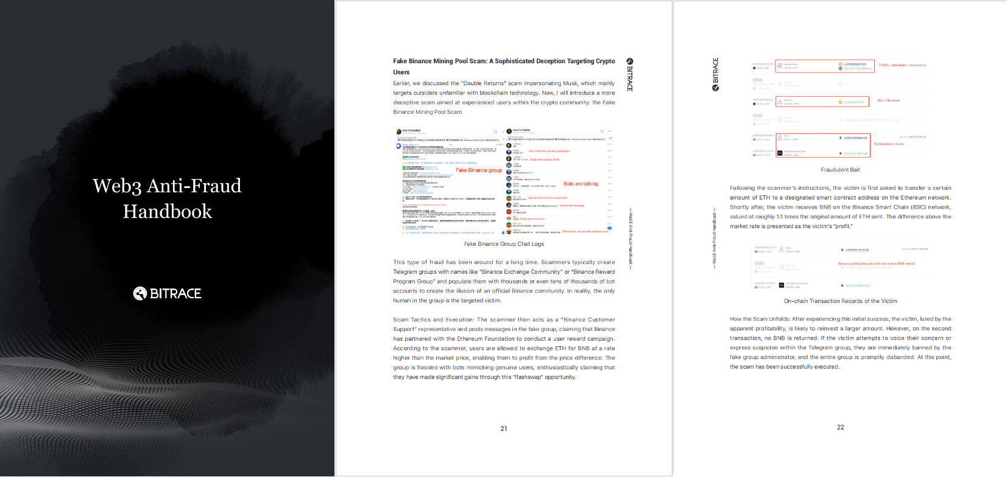Click the gold BNB coin icon beside 'Got ~1.1x return'
The image size is (1007, 477).
pyautogui.click(x=840, y=102)
